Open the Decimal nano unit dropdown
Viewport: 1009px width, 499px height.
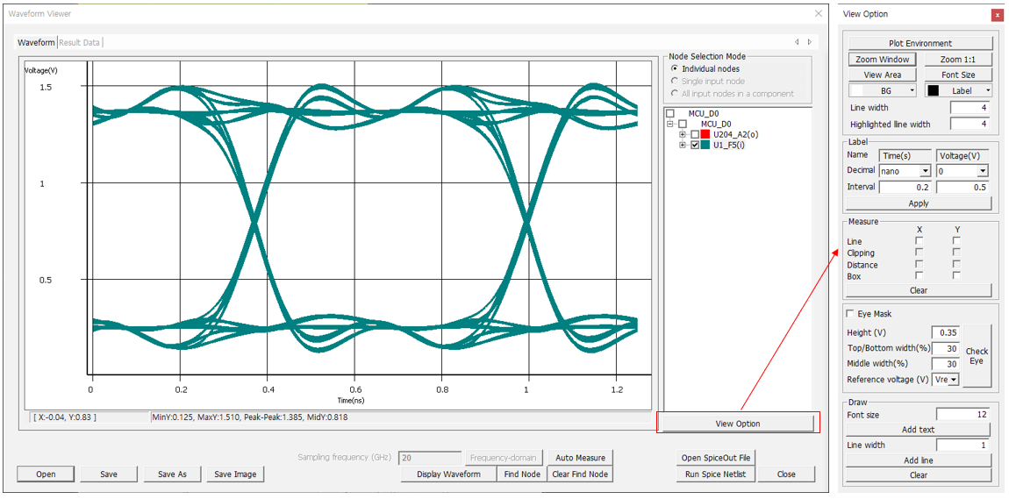925,172
